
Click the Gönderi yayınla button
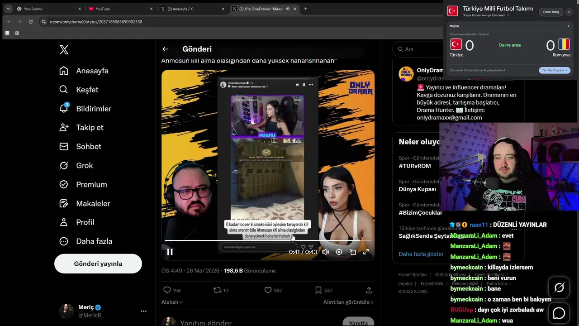tap(98, 264)
